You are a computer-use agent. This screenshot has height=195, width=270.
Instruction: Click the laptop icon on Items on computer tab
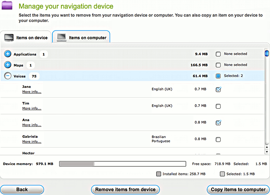coord(62,37)
